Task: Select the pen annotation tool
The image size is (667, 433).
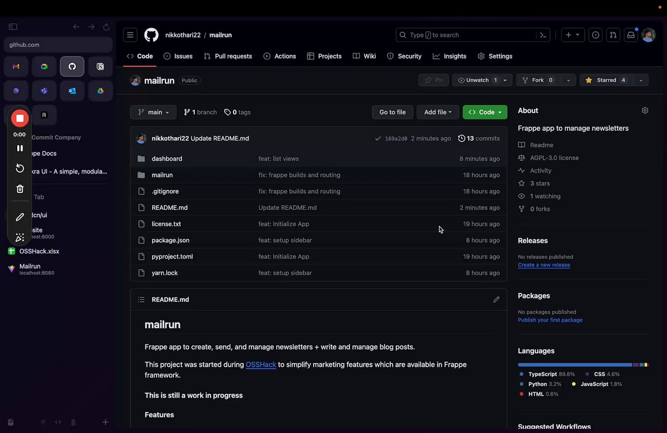Action: point(20,217)
